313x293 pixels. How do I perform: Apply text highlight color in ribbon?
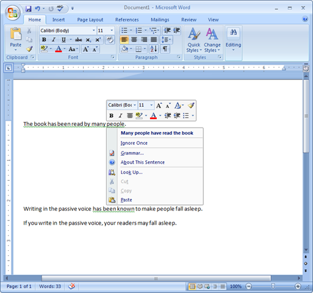[x=44, y=49]
